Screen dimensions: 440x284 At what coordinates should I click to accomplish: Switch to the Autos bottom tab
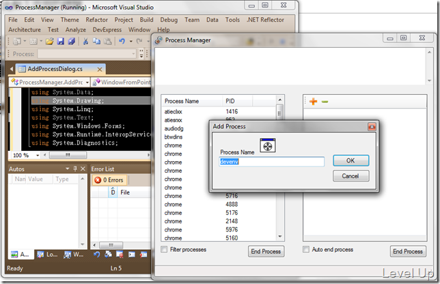pos(20,255)
